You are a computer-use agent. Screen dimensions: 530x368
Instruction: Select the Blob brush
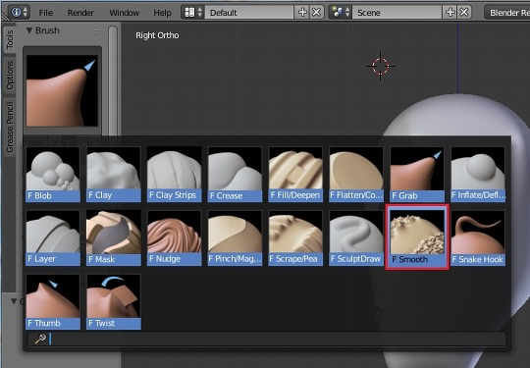tap(53, 175)
